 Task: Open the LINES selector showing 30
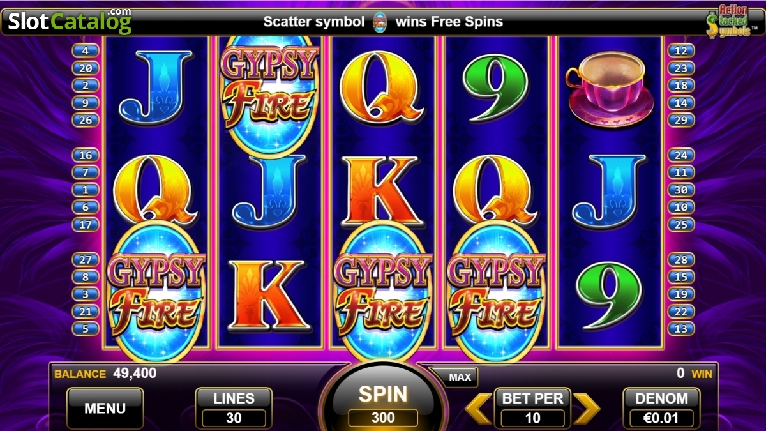click(234, 409)
